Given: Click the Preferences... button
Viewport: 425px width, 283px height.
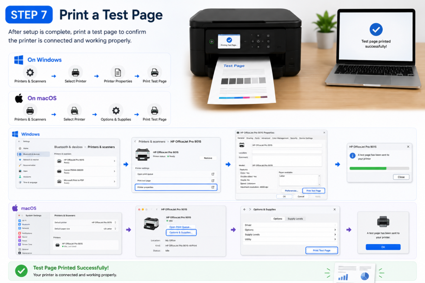Looking at the screenshot, I should click(291, 191).
